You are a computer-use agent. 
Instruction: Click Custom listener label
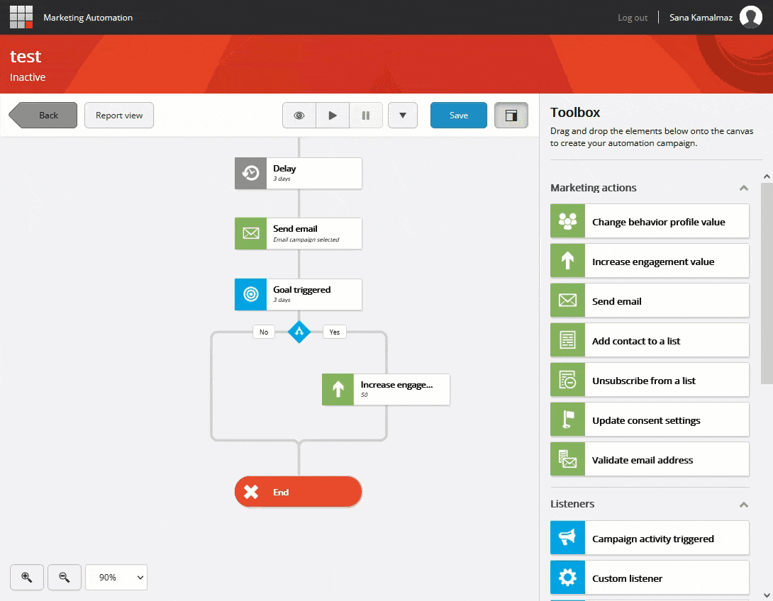click(x=627, y=579)
